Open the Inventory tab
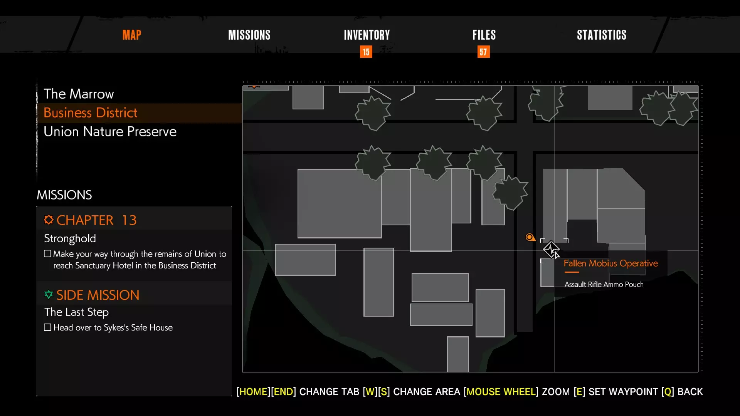 [367, 35]
